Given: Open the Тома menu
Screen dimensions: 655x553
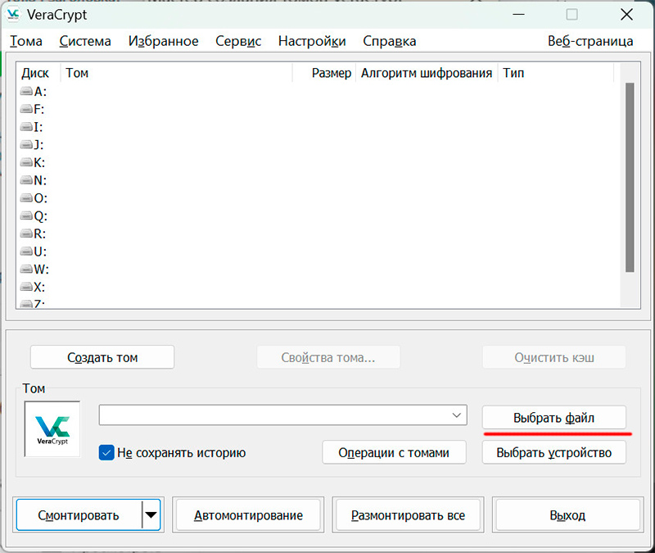Looking at the screenshot, I should tap(25, 41).
